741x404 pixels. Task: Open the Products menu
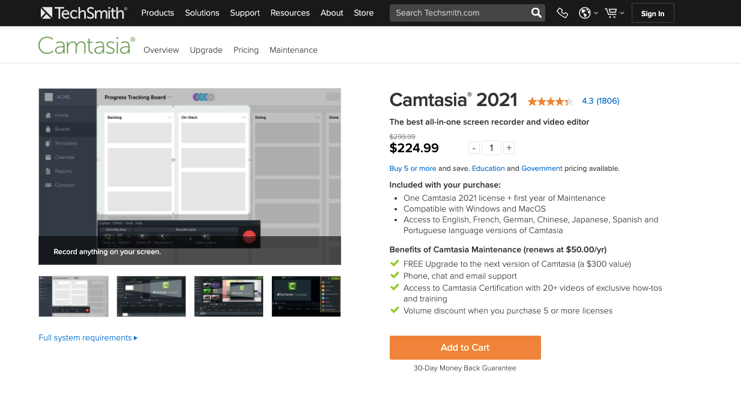tap(157, 13)
